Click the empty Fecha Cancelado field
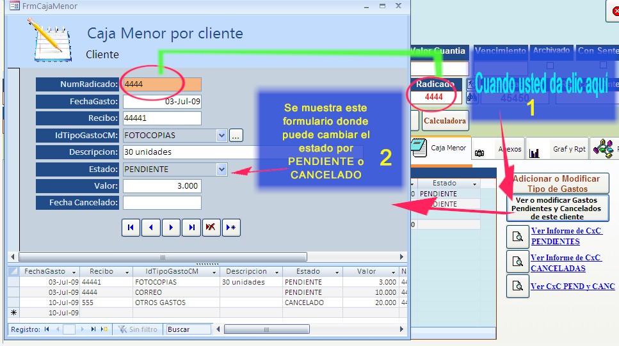The image size is (619, 346). (x=162, y=202)
